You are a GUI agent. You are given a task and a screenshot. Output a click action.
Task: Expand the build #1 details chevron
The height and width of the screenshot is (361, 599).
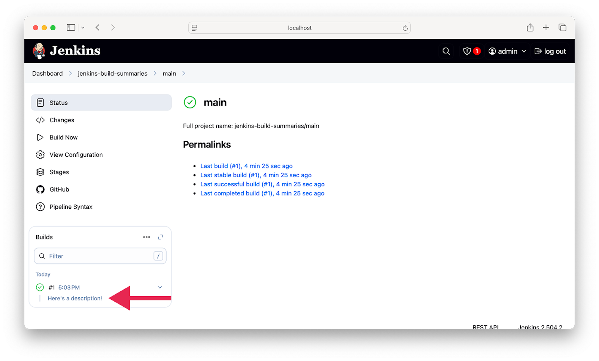[x=160, y=287]
